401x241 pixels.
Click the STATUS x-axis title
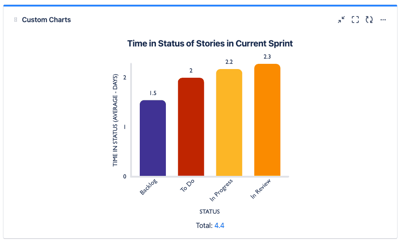[x=210, y=212]
